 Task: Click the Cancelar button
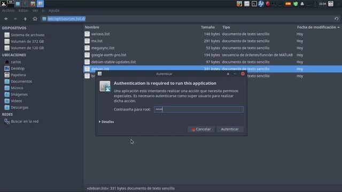[201, 129]
